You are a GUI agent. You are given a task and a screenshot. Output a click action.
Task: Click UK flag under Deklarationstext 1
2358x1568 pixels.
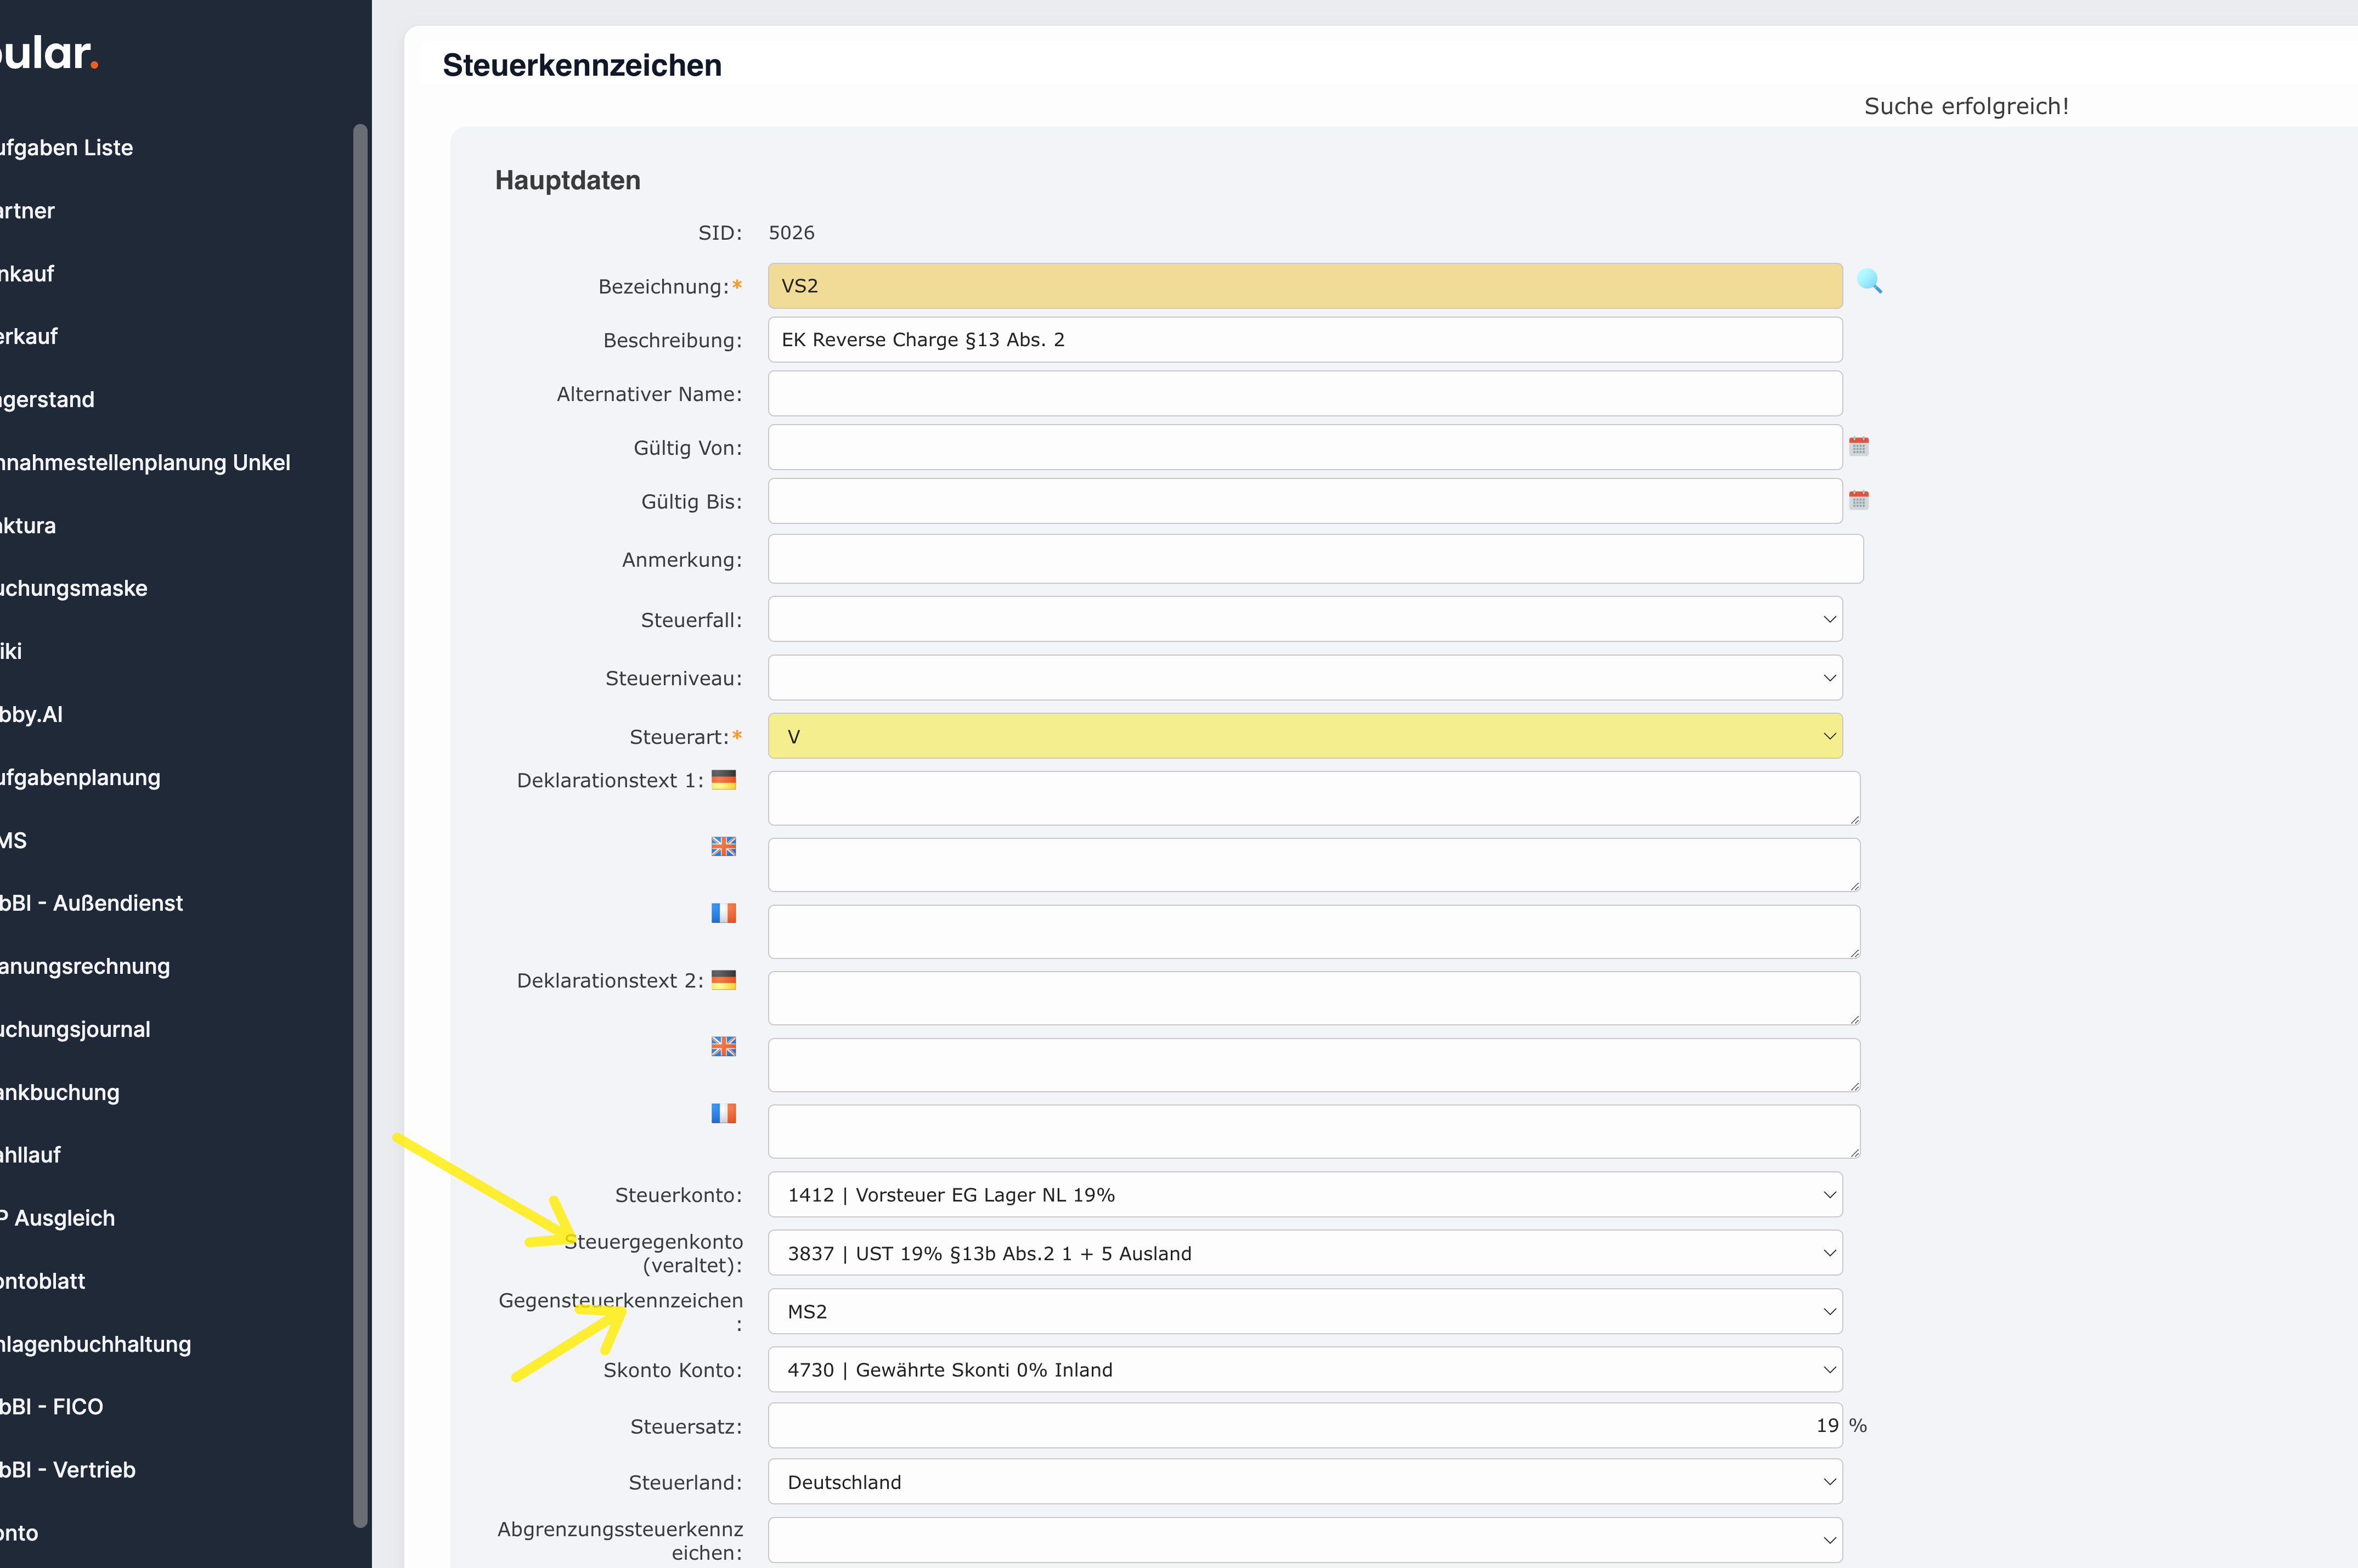coord(723,846)
